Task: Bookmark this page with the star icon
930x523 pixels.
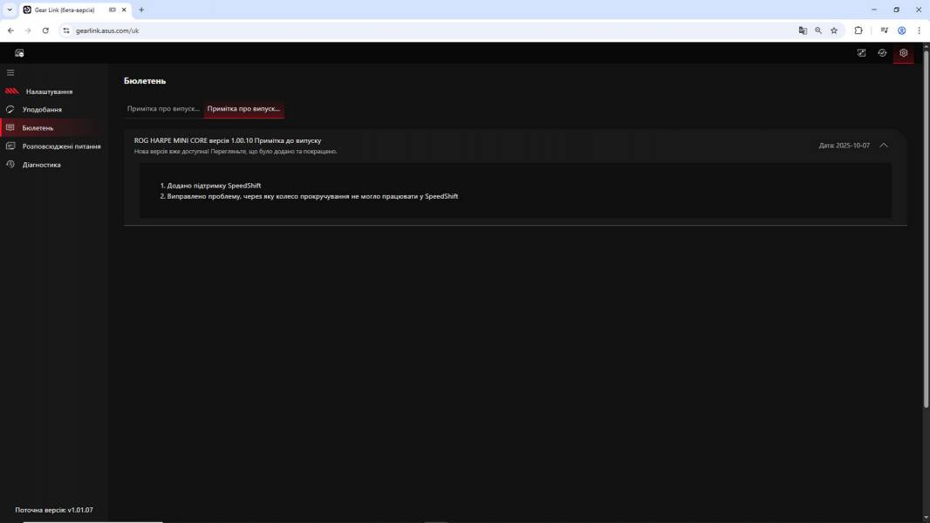Action: tap(834, 31)
